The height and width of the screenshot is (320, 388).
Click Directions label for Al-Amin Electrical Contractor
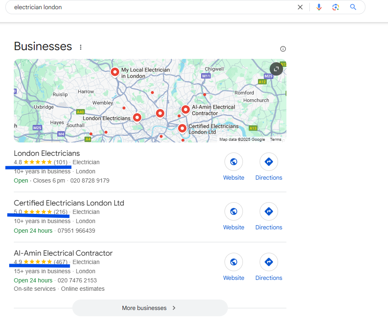(x=269, y=278)
